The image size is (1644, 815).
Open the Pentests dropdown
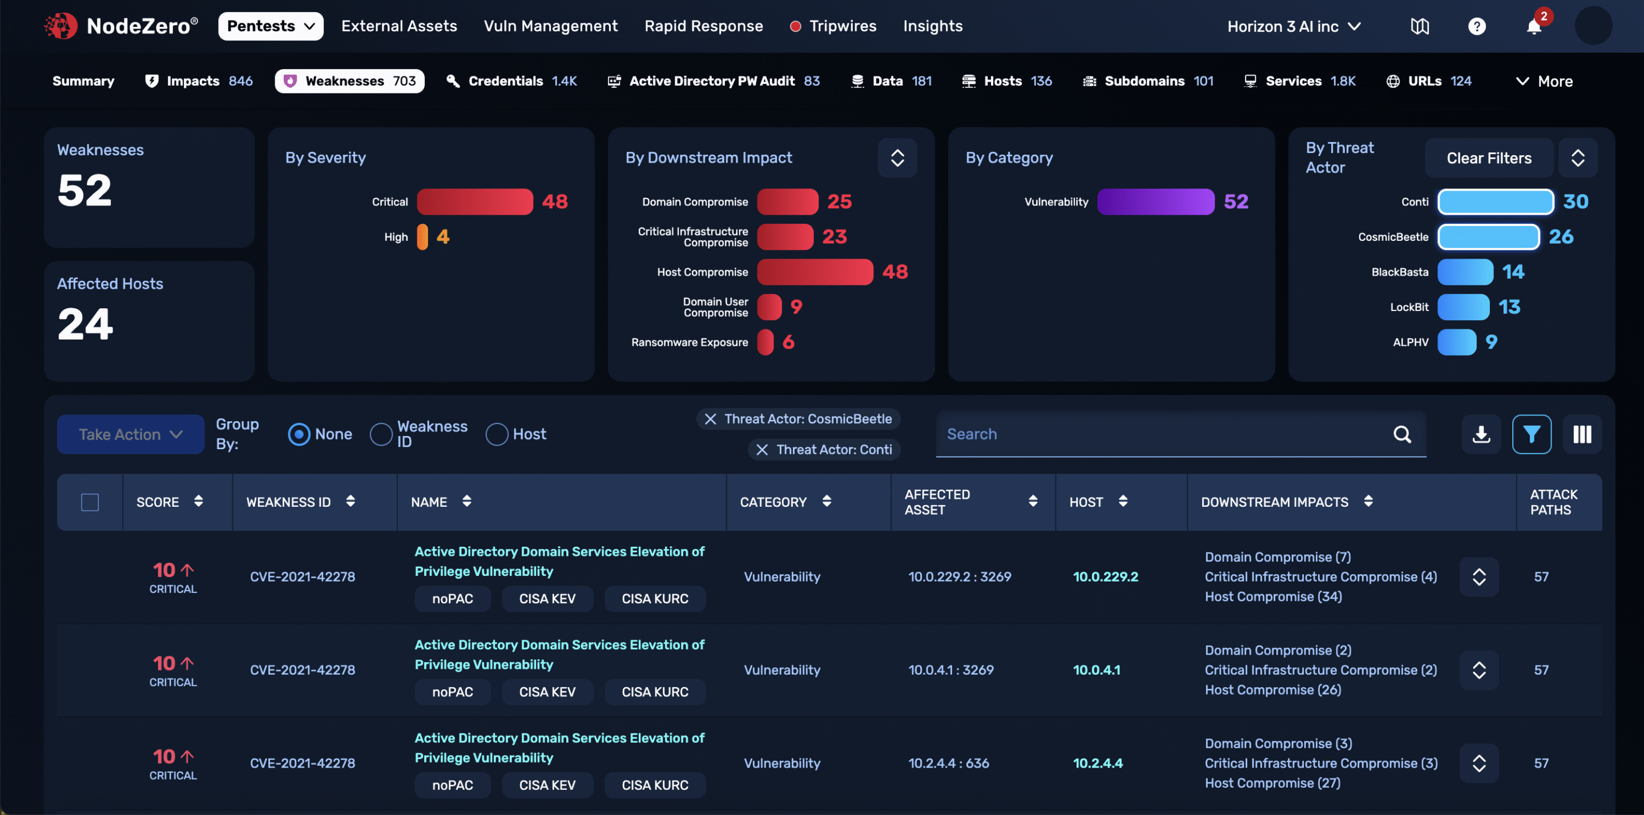coord(271,26)
